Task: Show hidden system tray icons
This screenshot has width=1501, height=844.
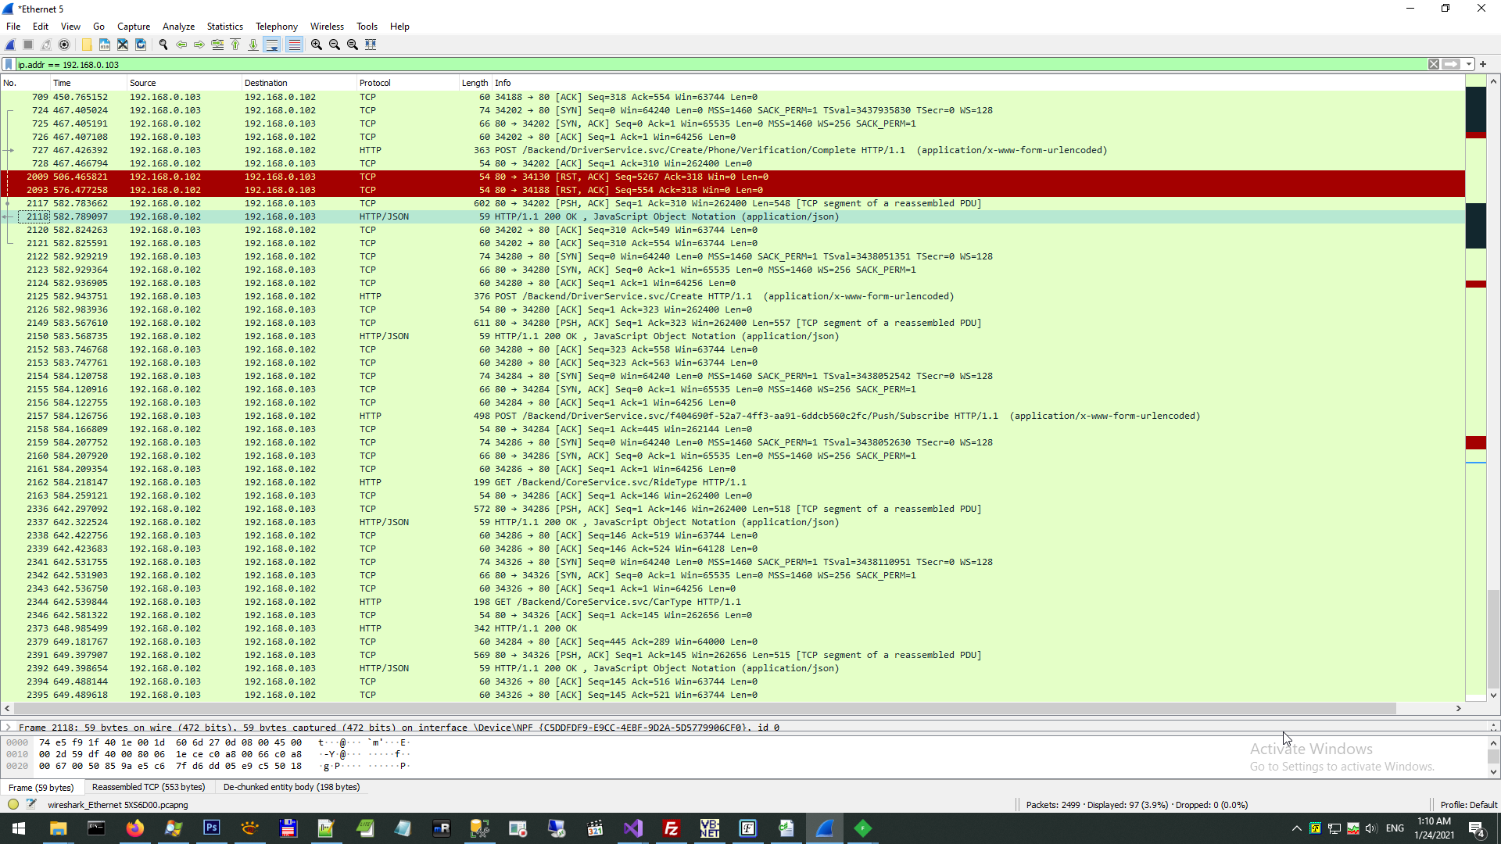Action: pos(1296,828)
